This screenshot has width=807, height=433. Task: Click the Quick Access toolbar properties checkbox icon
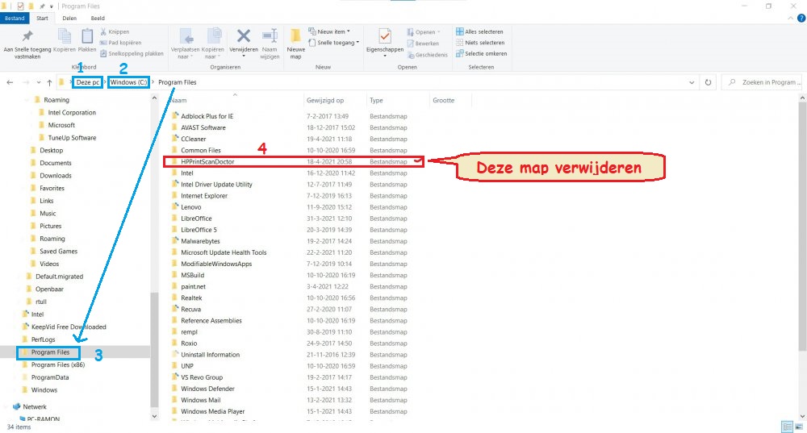20,6
